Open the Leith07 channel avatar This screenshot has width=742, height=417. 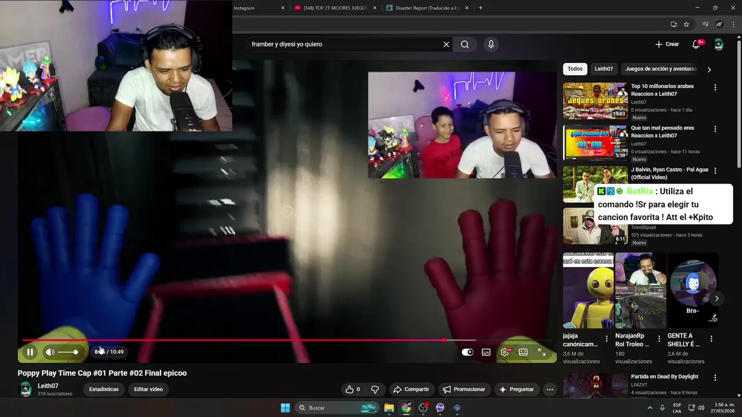click(26, 389)
